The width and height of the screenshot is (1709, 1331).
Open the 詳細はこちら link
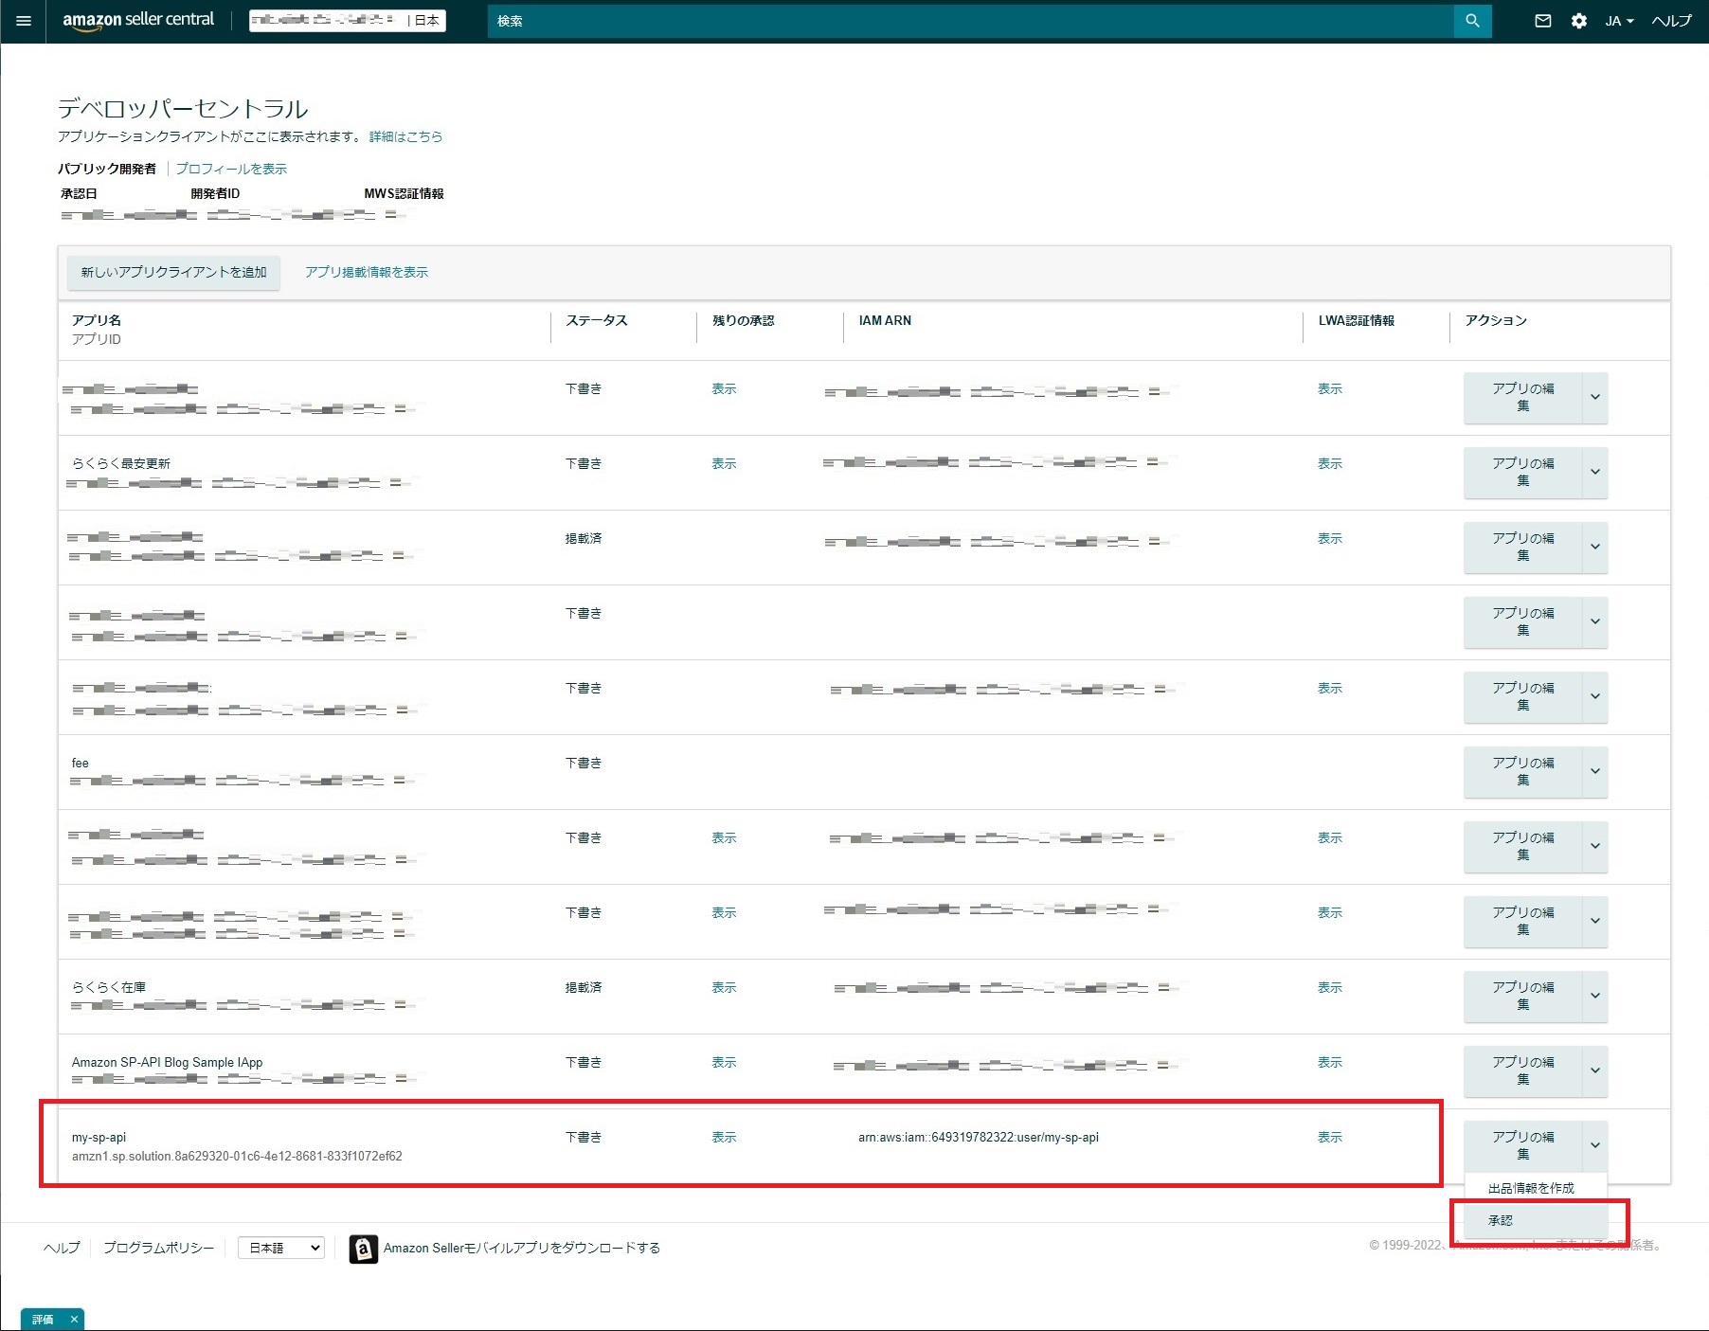click(405, 136)
